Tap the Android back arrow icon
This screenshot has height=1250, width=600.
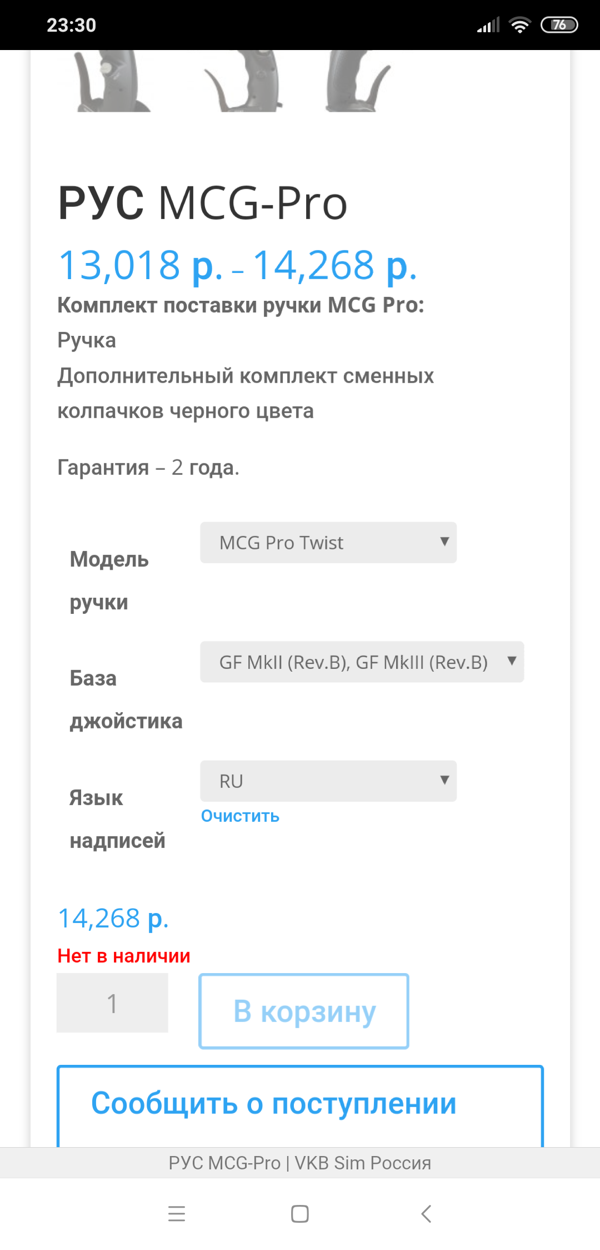pyautogui.click(x=426, y=1213)
